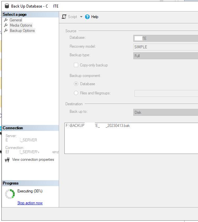Click the wrench icon beside Media Options
This screenshot has height=222, width=198.
[6, 25]
